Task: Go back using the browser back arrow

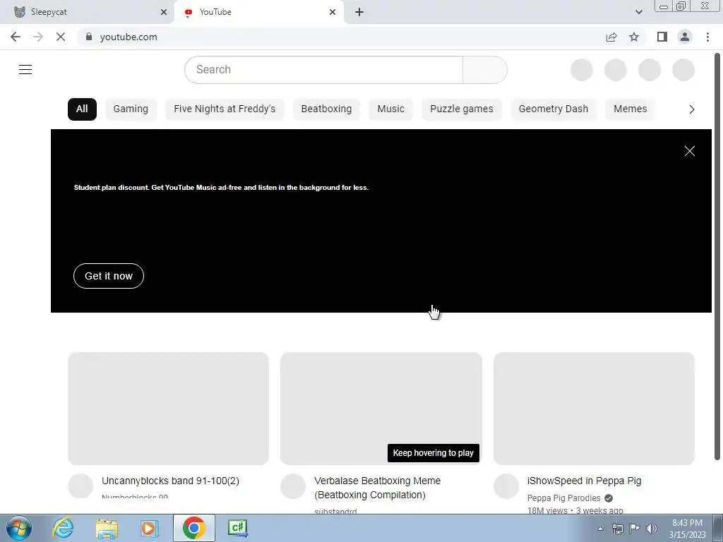Action: pos(16,37)
